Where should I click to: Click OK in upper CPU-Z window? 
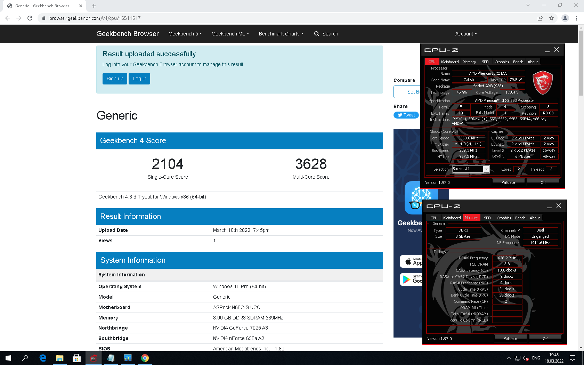(543, 182)
